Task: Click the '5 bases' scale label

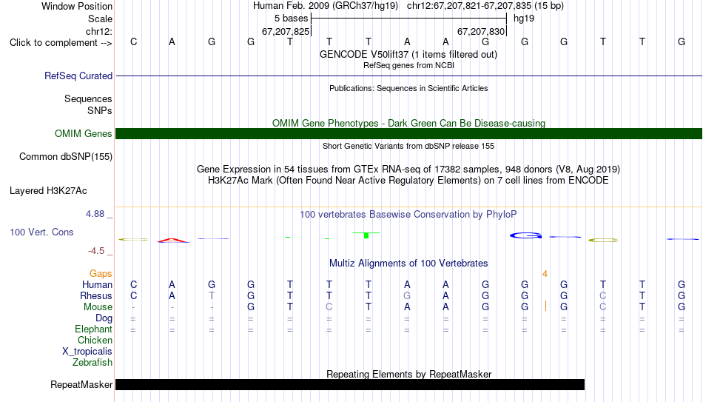Action: pyautogui.click(x=291, y=19)
